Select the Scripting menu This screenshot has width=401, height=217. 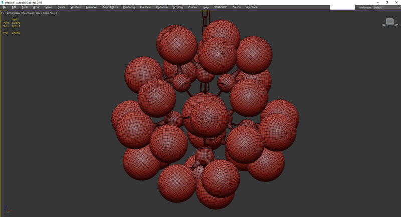point(178,8)
